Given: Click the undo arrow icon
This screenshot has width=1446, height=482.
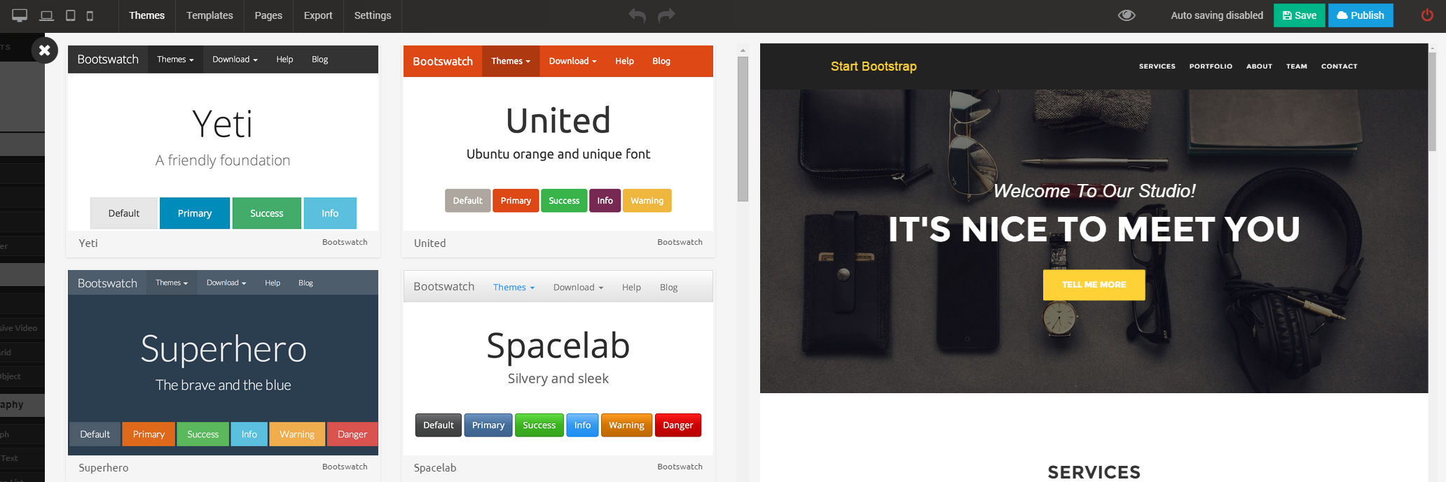Looking at the screenshot, I should (x=637, y=15).
